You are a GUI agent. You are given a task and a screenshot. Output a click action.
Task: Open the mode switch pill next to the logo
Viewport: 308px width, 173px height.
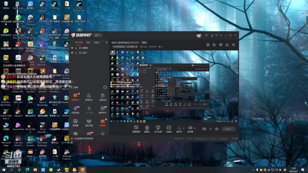98,35
